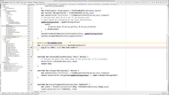Run the app with the green play button
The width and height of the screenshot is (169, 95).
[133, 2]
